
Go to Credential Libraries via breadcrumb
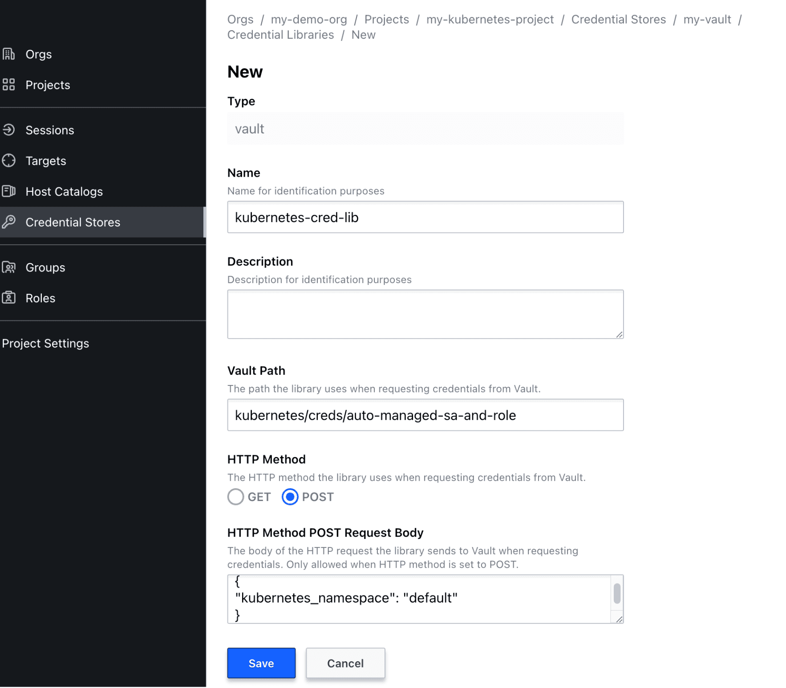[280, 34]
